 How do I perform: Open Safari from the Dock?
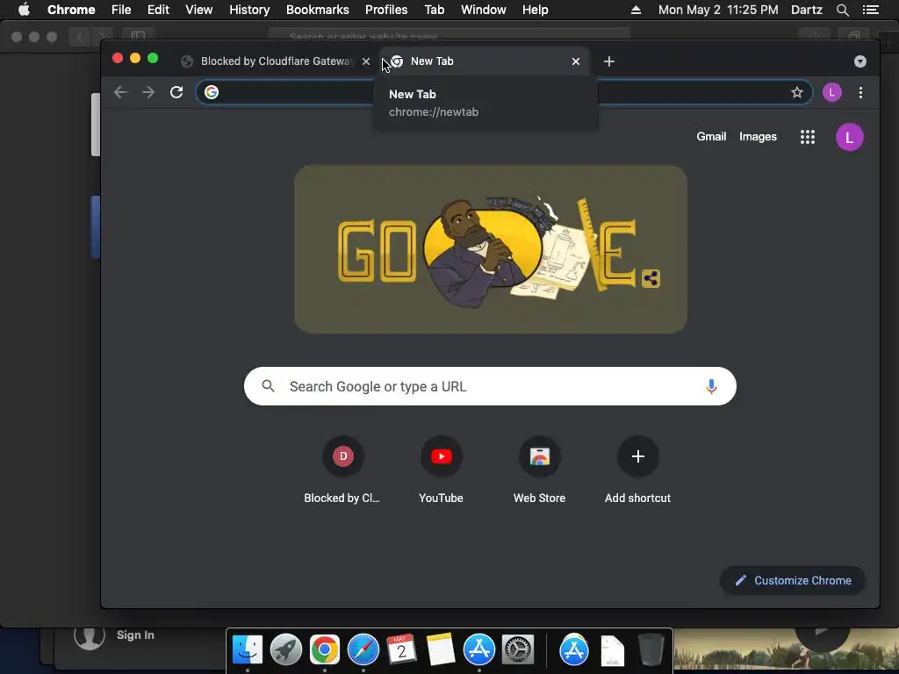[x=363, y=649]
